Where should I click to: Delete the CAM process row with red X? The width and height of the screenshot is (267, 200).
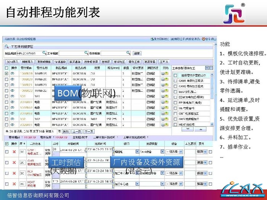point(14,152)
